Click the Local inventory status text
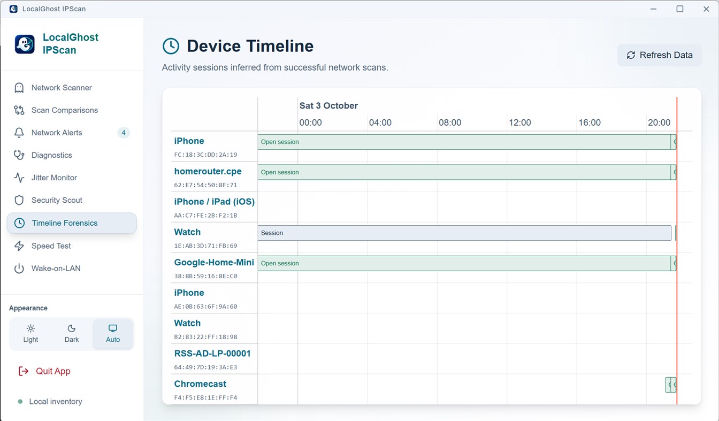Viewport: 719px width, 421px height. [56, 402]
